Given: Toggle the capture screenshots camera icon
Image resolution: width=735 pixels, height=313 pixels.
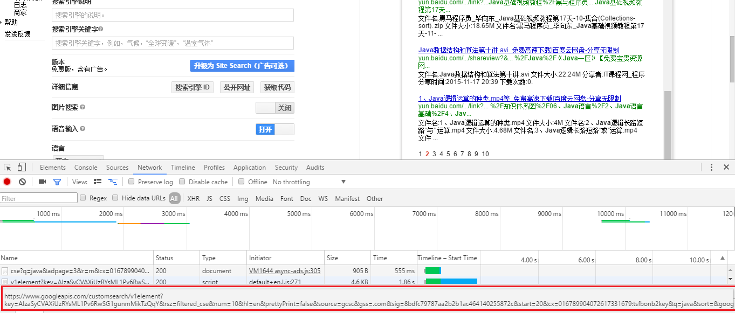Looking at the screenshot, I should click(42, 182).
